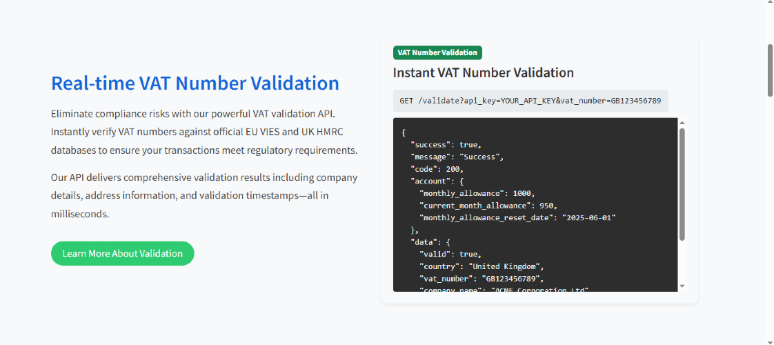Image resolution: width=774 pixels, height=345 pixels.
Task: Click the "code": 200 line
Action: tap(437, 169)
